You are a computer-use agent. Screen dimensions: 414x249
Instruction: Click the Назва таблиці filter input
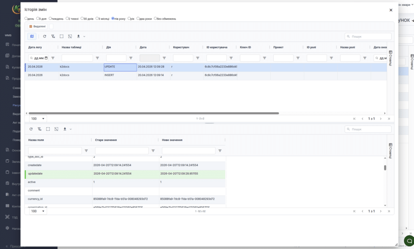coord(77,58)
